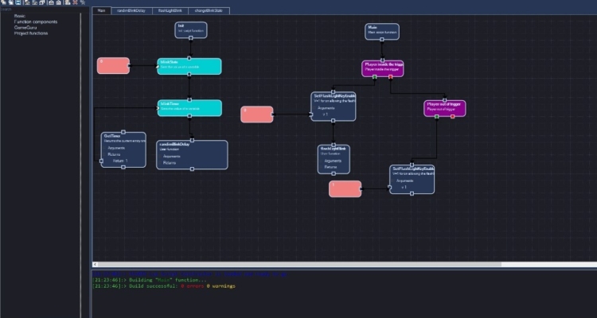Select GameGuru in the component tree
This screenshot has height=318, width=597.
(x=25, y=27)
